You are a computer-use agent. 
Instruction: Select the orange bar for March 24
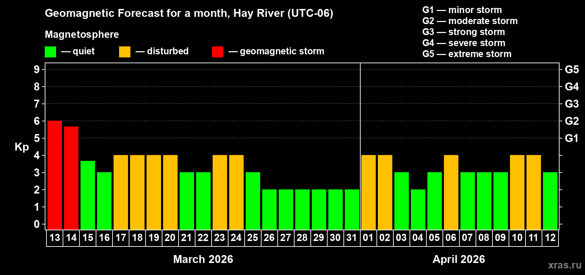[x=236, y=192]
